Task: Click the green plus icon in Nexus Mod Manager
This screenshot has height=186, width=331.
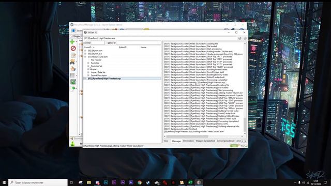Action: coord(72,42)
